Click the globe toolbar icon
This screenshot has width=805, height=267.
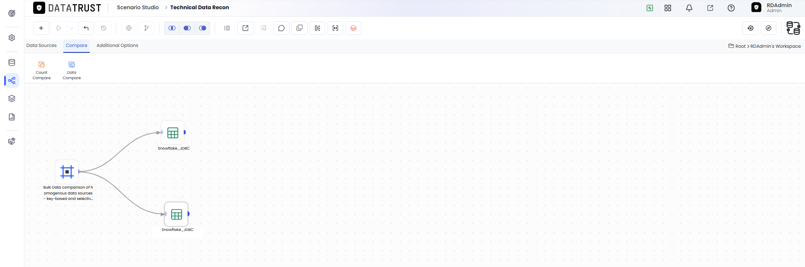tap(129, 28)
